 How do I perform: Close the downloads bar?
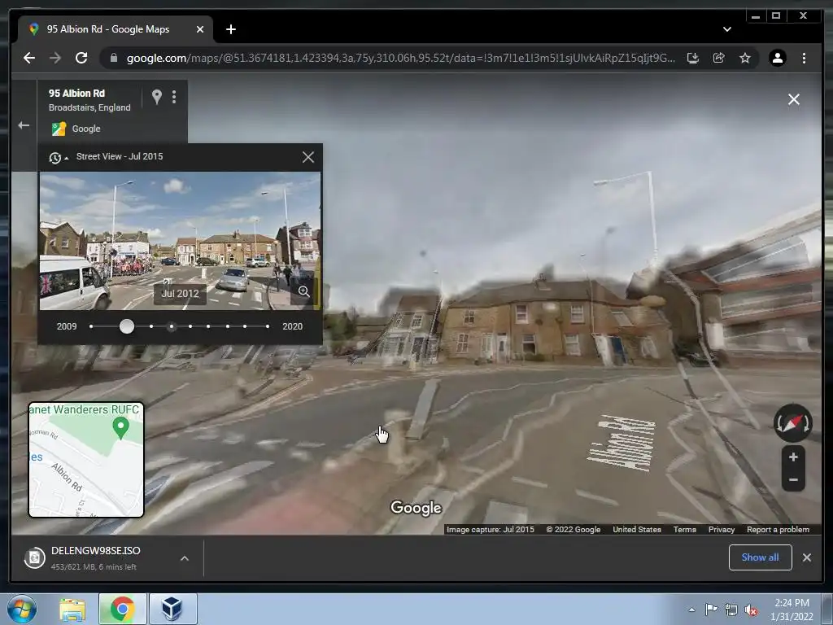click(x=806, y=557)
